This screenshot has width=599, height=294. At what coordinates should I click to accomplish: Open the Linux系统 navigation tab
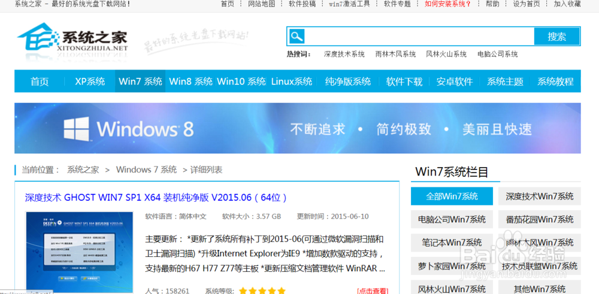(x=292, y=81)
